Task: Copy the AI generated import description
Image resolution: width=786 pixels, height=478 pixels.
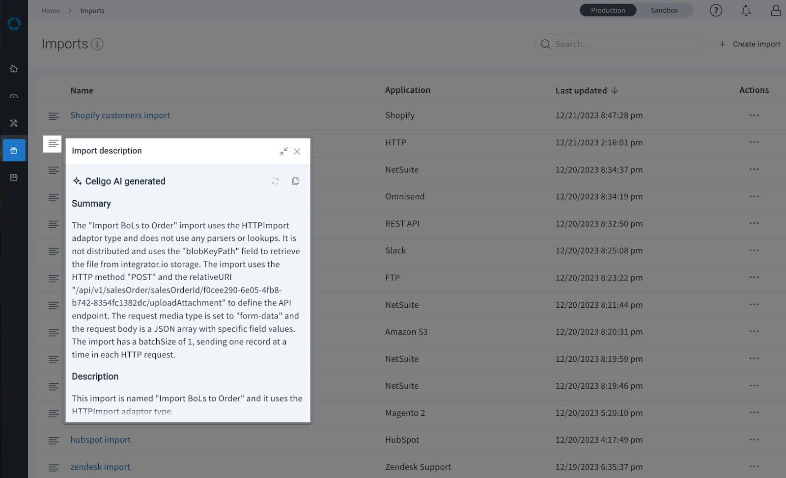Action: (x=295, y=181)
